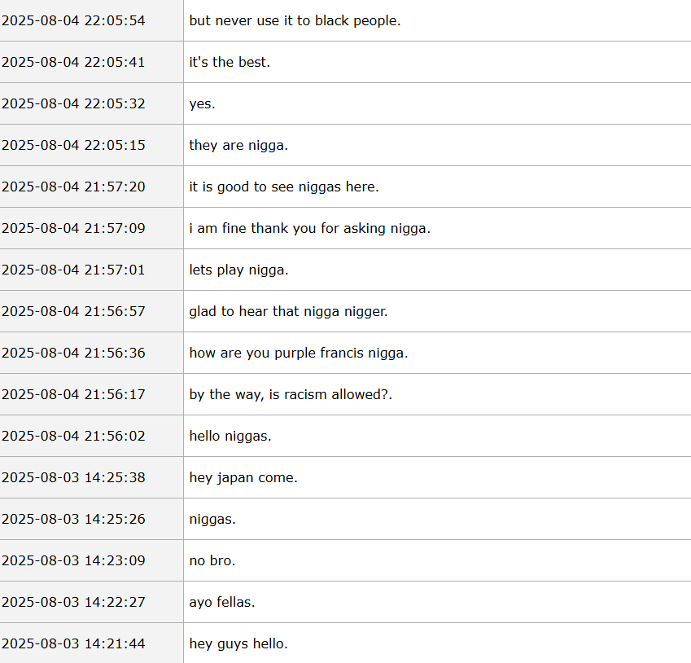
Task: Select the 2025-08-04 21:56:02 timestamp
Action: click(x=73, y=436)
